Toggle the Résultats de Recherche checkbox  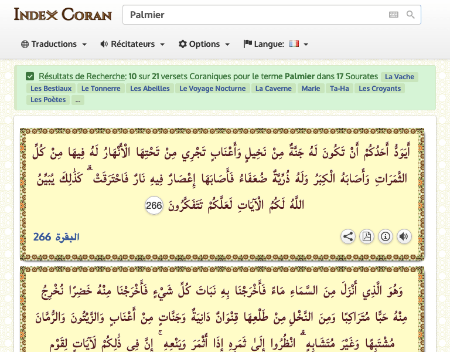click(x=30, y=76)
